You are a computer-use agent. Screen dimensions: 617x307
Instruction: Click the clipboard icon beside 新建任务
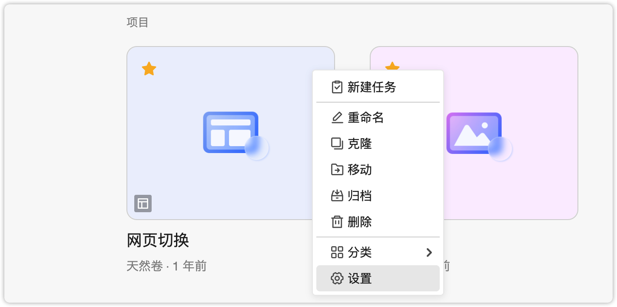pyautogui.click(x=337, y=87)
